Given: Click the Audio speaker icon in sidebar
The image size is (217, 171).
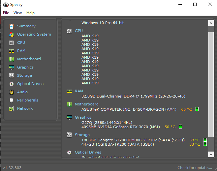Looking at the screenshot, I should (12, 92).
